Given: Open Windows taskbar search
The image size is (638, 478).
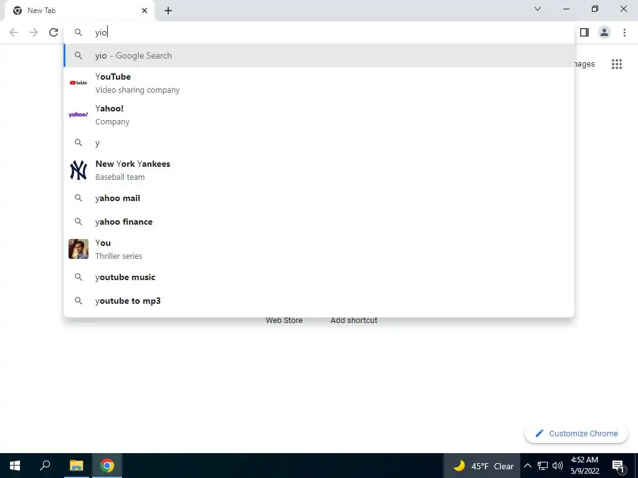Looking at the screenshot, I should coord(45,466).
